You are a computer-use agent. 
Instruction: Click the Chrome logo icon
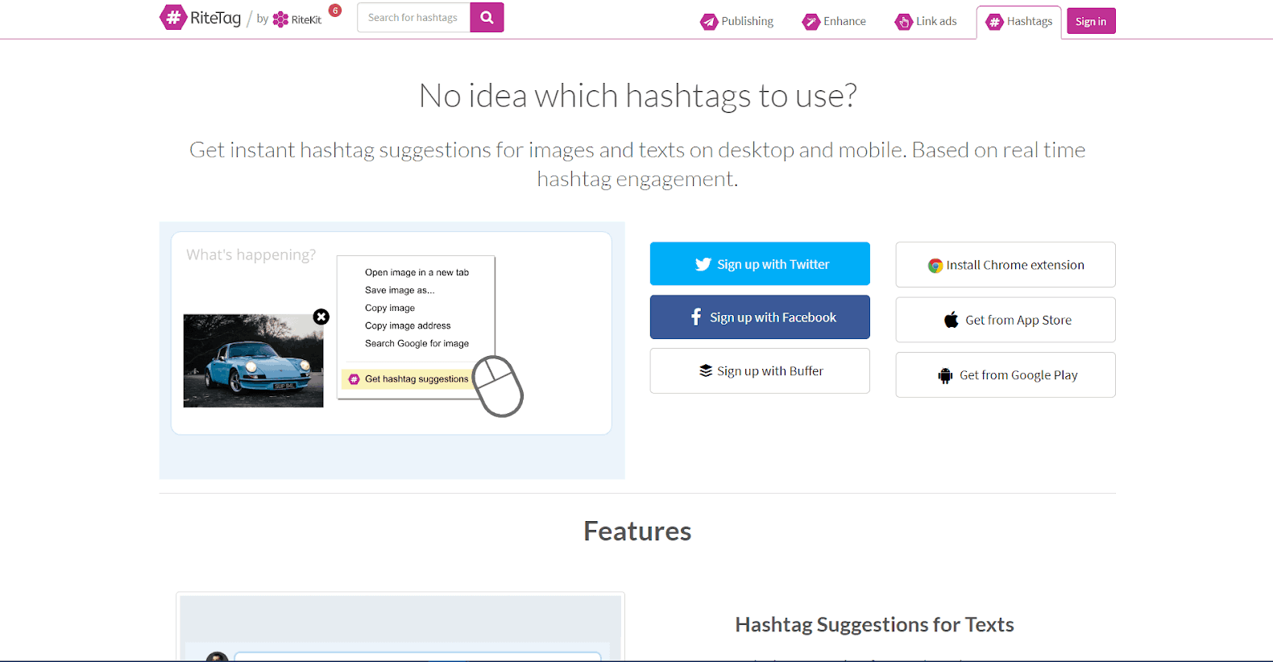[935, 266]
